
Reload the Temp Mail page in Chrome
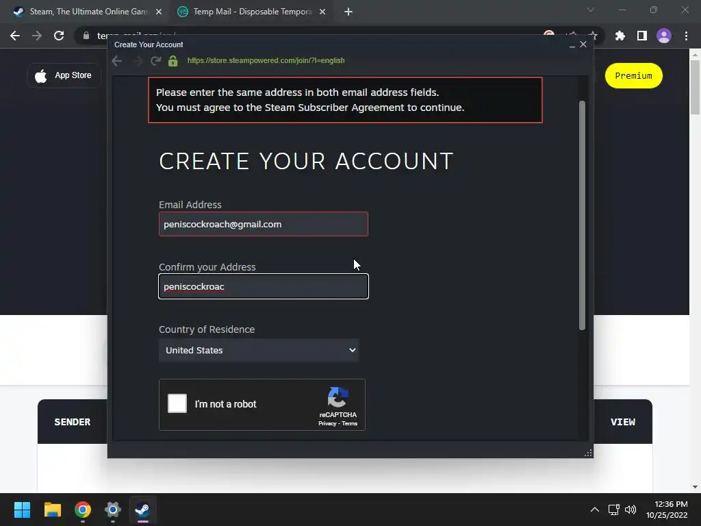point(59,36)
